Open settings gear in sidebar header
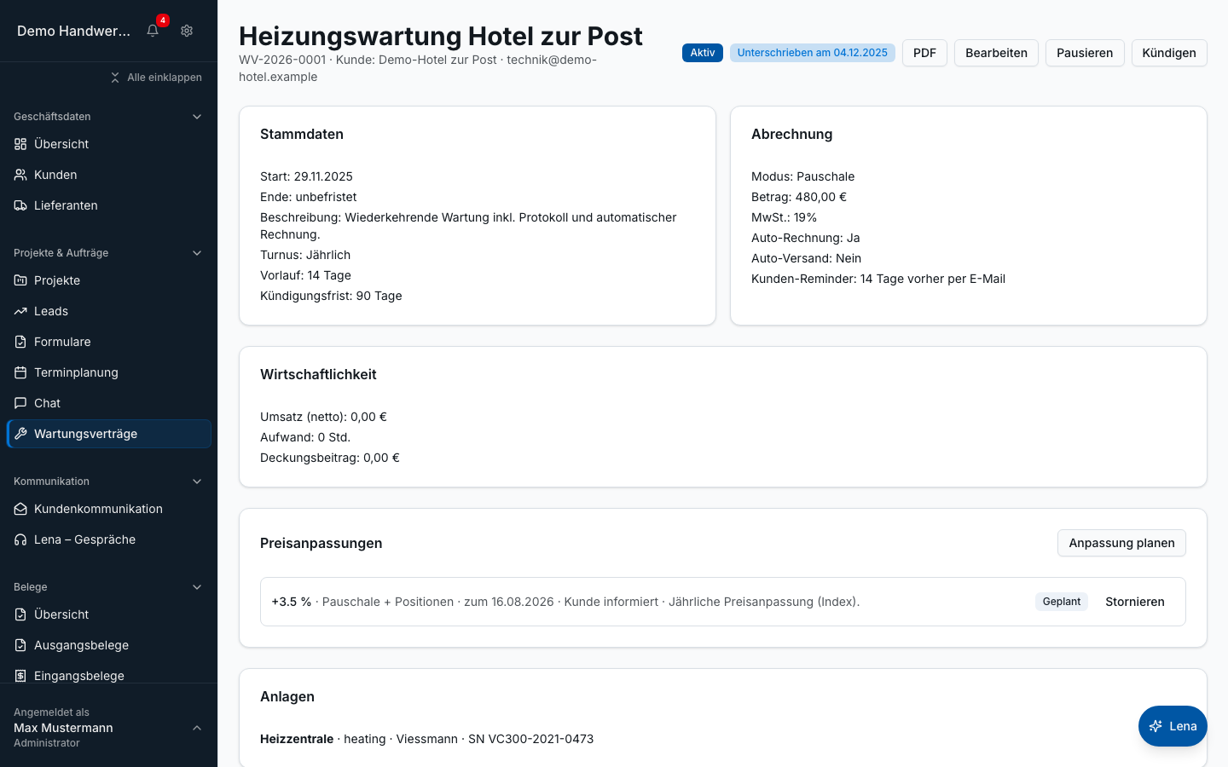Viewport: 1228px width, 767px height. click(x=187, y=31)
